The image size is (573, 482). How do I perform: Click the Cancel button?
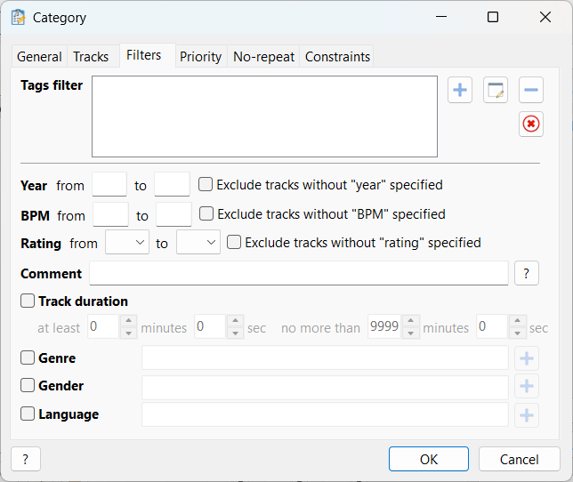coord(520,459)
